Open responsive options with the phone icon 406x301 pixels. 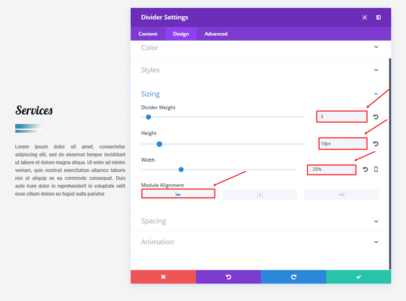pyautogui.click(x=376, y=169)
